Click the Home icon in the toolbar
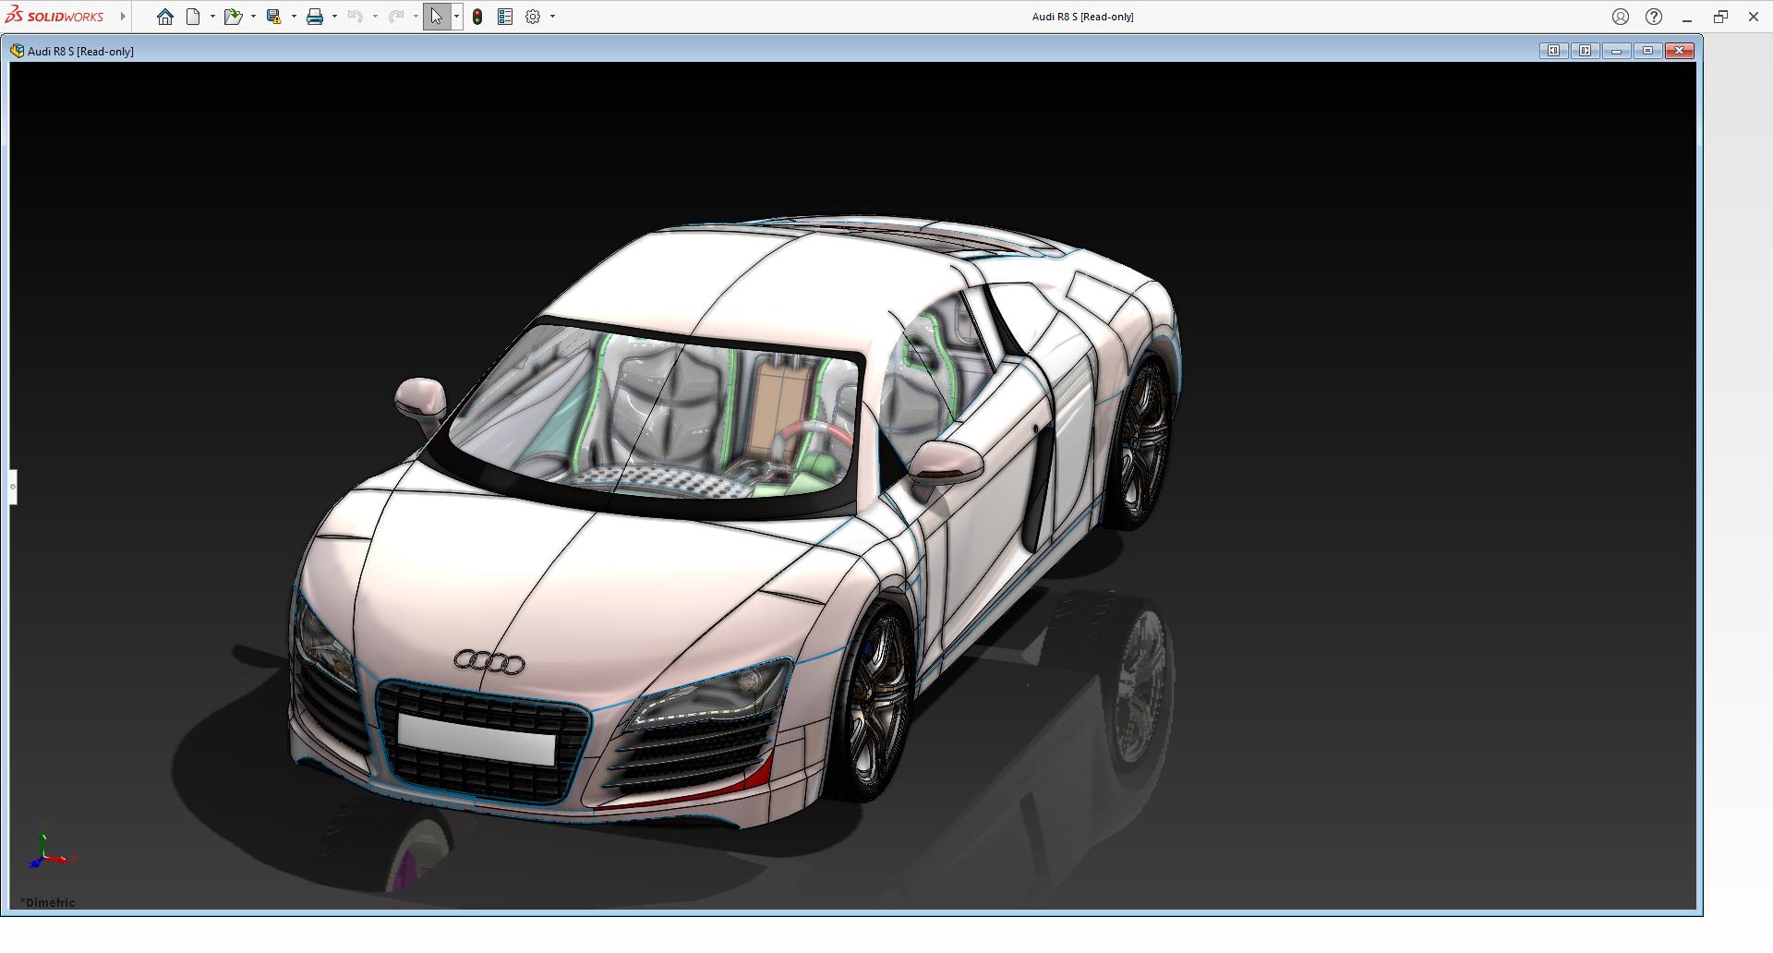This screenshot has width=1773, height=953. (165, 17)
